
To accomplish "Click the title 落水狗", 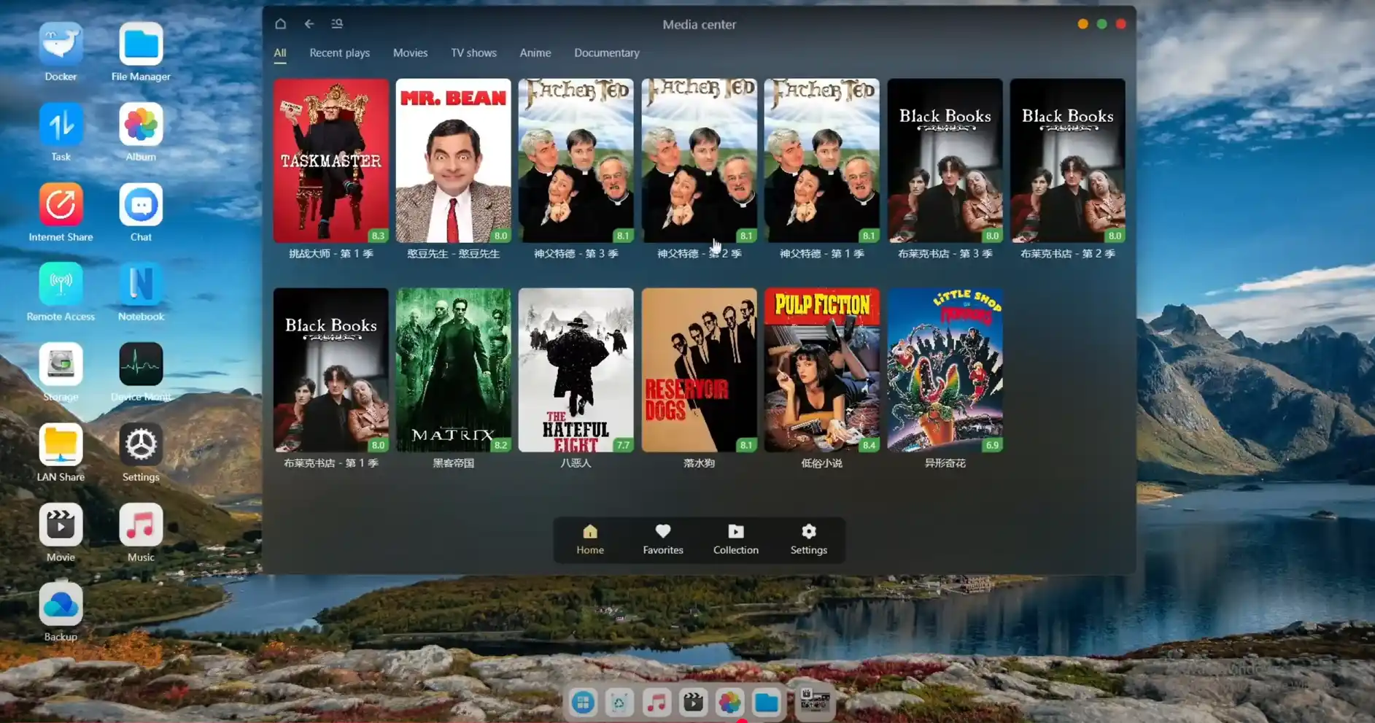I will 699,463.
